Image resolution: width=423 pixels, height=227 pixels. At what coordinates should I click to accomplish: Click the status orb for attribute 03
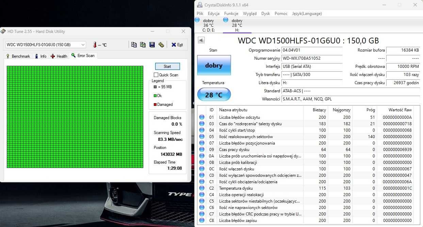coord(202,124)
